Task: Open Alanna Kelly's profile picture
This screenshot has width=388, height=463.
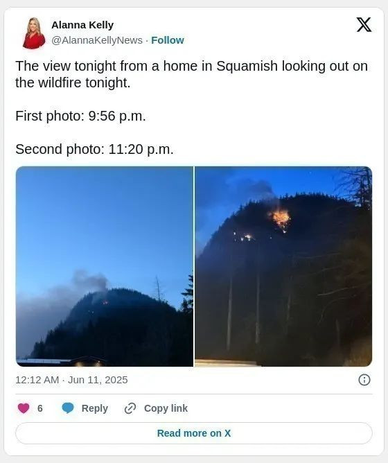Action: point(34,33)
